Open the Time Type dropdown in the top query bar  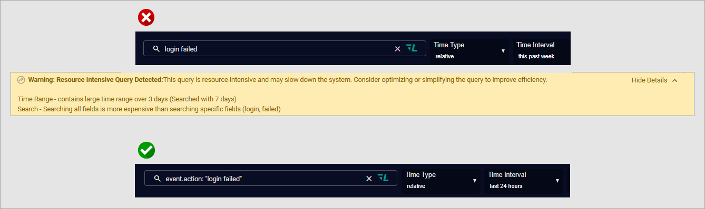[469, 51]
